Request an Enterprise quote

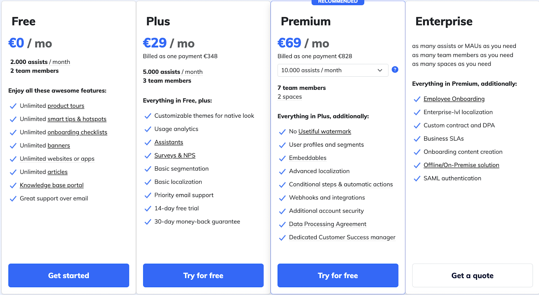coord(472,275)
